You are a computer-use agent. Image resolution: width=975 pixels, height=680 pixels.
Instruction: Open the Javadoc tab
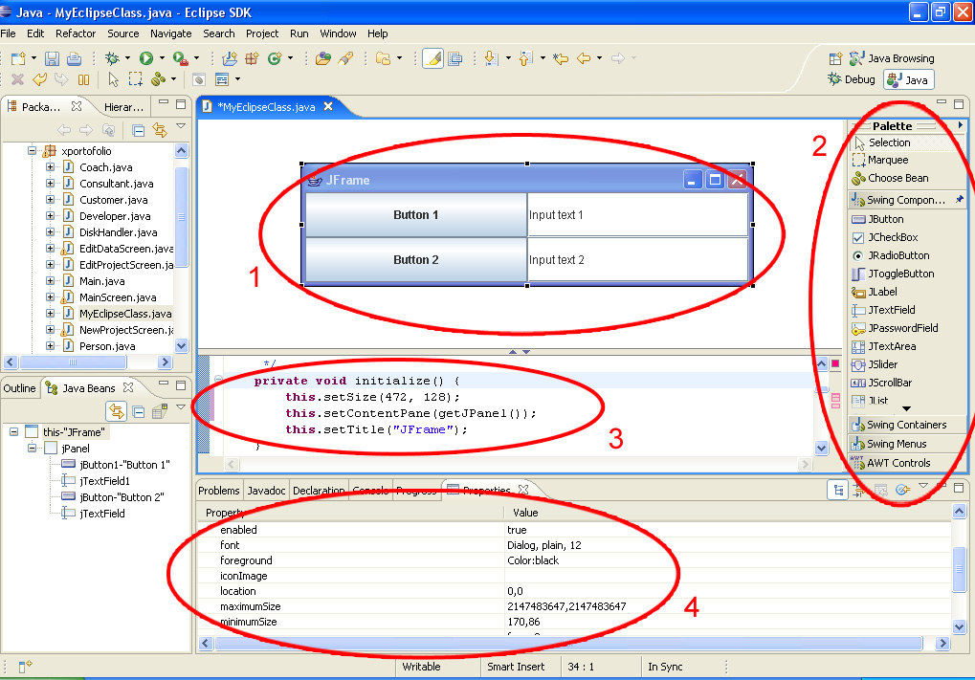click(266, 491)
